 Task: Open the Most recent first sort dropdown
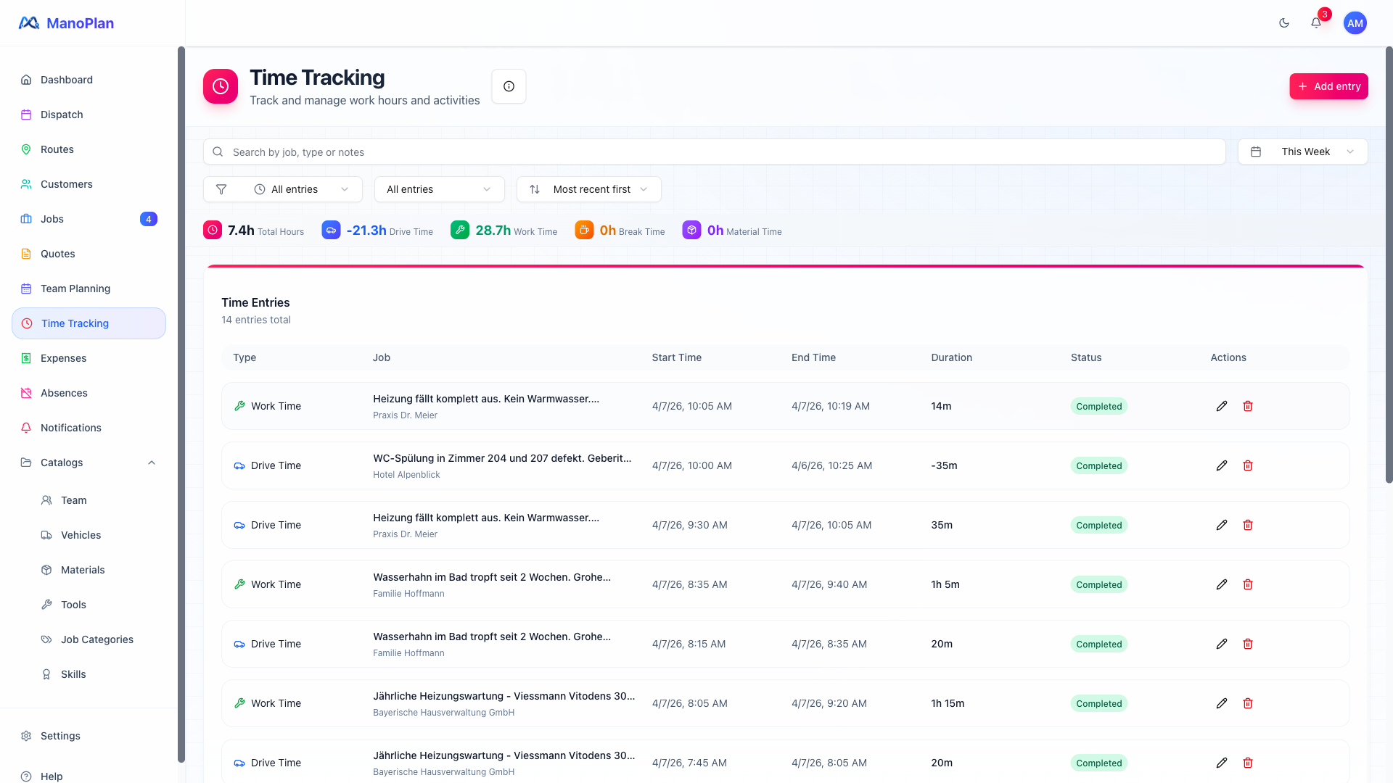[x=589, y=189]
